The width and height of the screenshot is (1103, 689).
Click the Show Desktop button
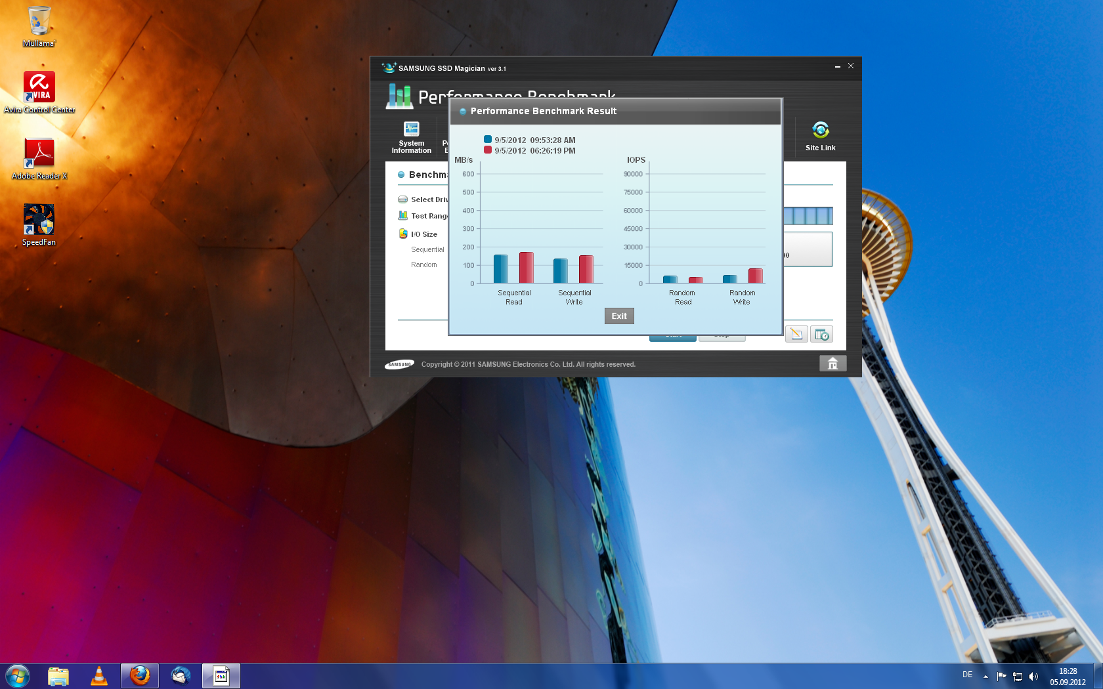(x=1098, y=677)
